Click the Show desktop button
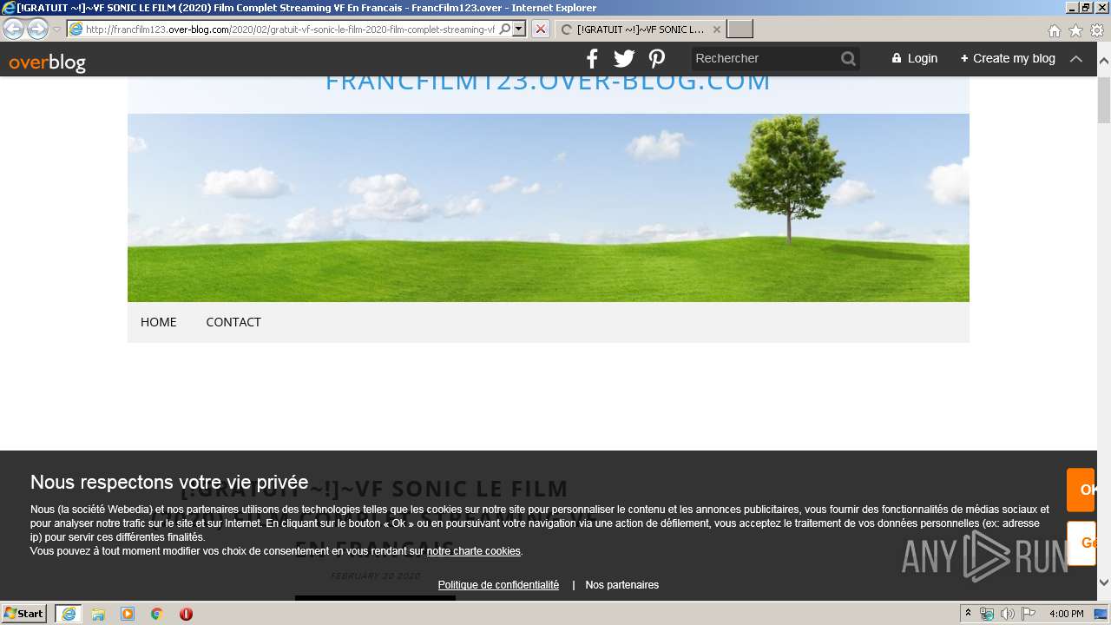1111x625 pixels. coord(1101,614)
